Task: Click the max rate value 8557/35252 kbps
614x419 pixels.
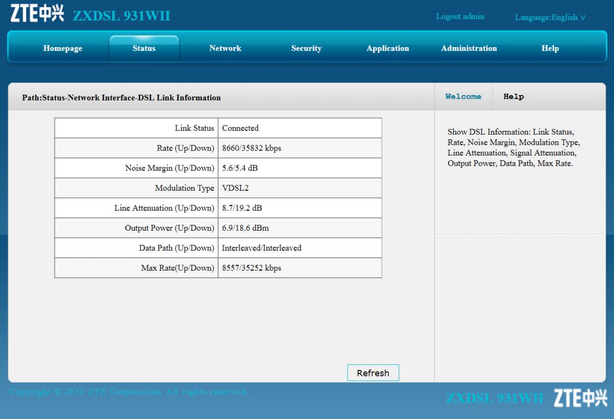Action: (x=252, y=268)
